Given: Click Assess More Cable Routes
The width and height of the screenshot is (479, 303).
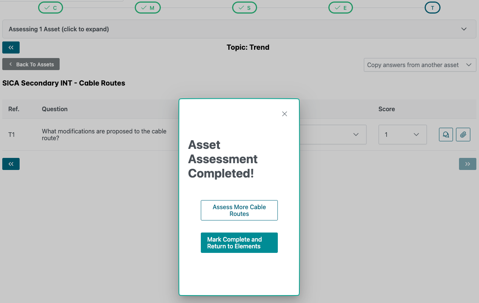Looking at the screenshot, I should click(x=239, y=210).
